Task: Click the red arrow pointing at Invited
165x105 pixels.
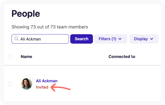Action: 61,88
